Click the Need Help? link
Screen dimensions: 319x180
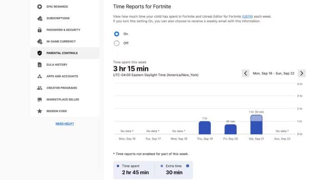click(65, 124)
